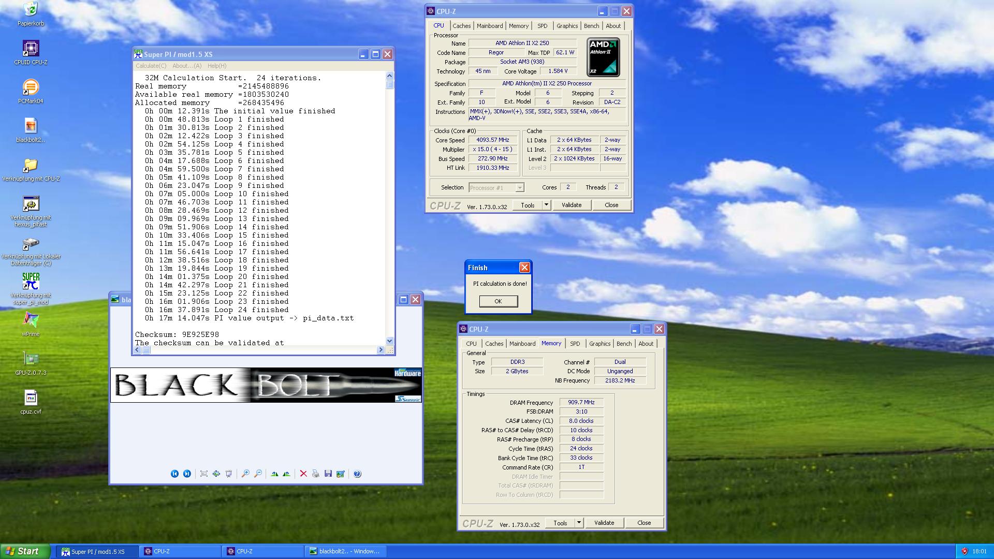The image size is (994, 559).
Task: Click Close button in Memory CPU-Z window
Action: [x=644, y=523]
